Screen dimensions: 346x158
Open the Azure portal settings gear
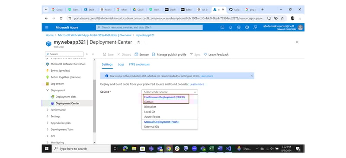click(x=239, y=27)
